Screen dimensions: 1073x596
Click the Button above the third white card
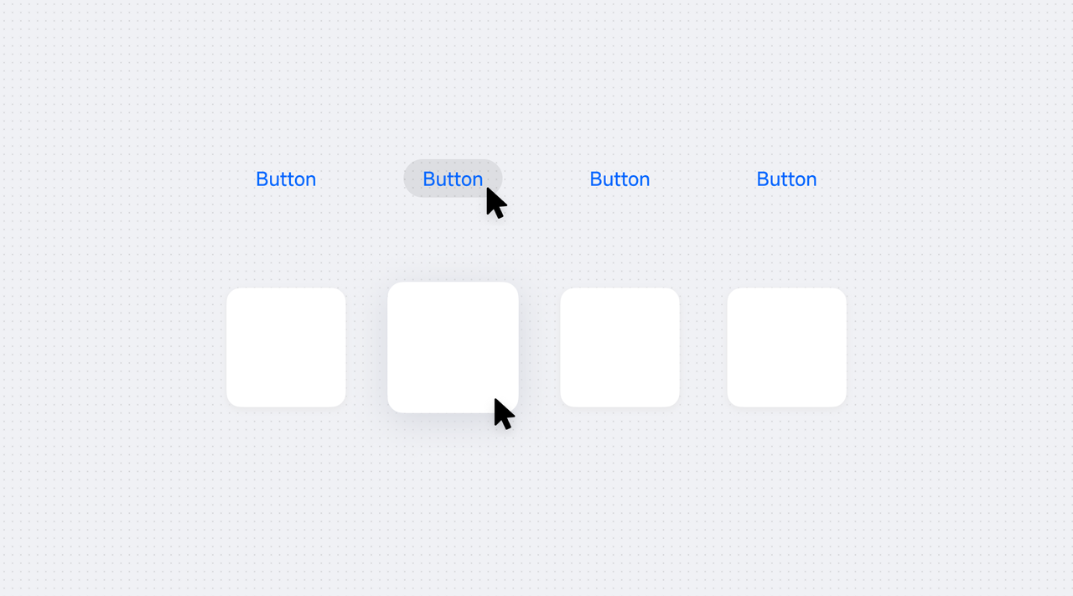point(619,179)
